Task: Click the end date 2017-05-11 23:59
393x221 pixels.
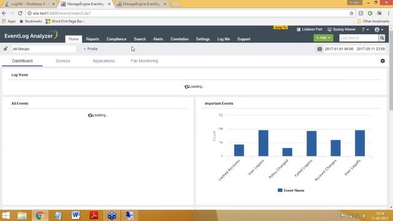Action: coord(370,49)
